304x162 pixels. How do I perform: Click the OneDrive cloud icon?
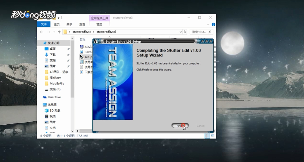(x=45, y=97)
